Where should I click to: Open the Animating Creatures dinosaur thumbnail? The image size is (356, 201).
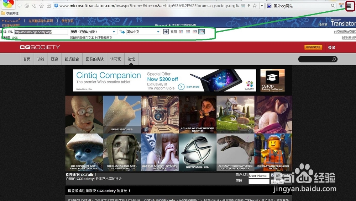click(x=235, y=152)
